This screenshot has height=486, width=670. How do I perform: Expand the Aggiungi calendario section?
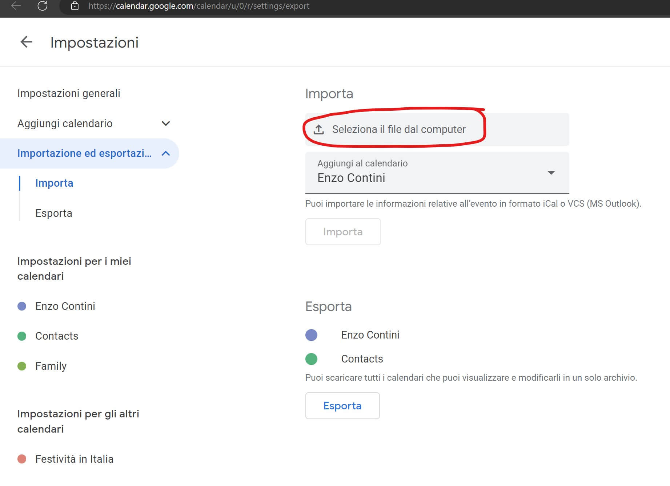click(x=166, y=123)
